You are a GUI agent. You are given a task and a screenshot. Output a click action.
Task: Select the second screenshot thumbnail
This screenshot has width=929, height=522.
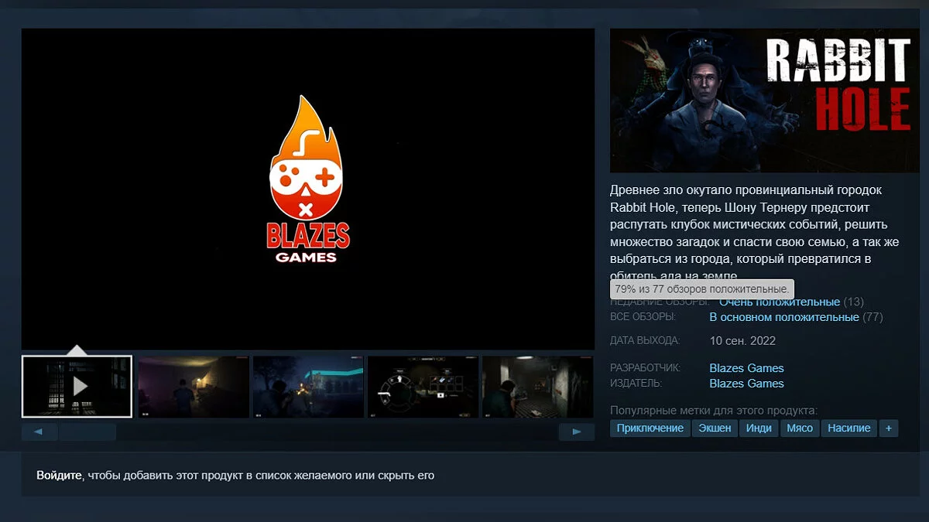tap(194, 386)
